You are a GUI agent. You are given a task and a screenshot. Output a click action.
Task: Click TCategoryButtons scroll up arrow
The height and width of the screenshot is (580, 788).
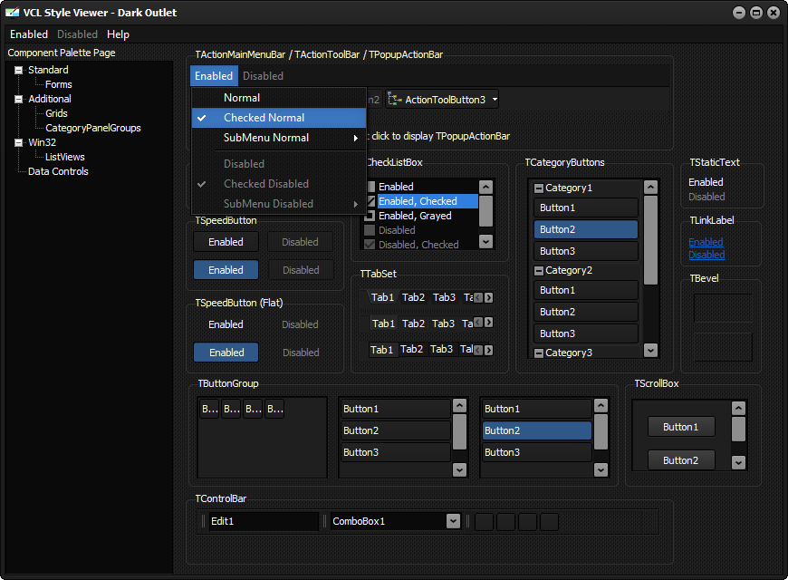tap(651, 188)
